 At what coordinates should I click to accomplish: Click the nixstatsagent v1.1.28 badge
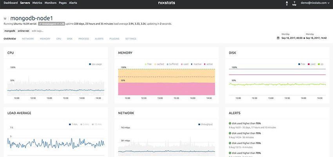[51, 24]
